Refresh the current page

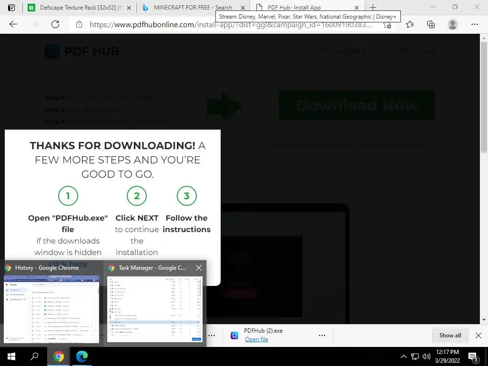55,24
